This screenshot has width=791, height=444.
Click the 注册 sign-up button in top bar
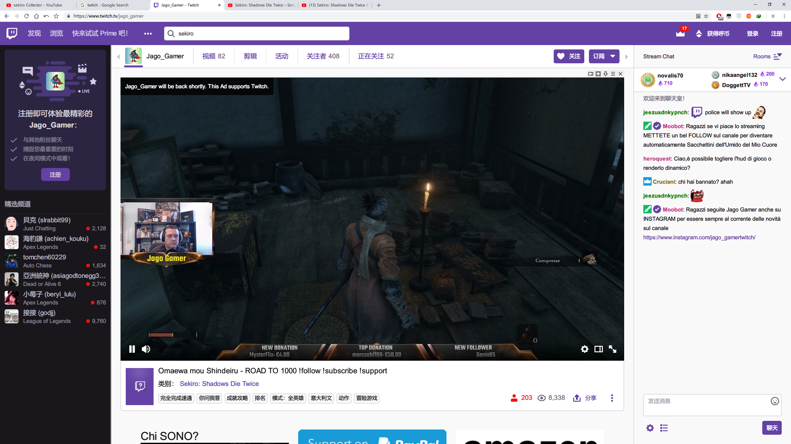776,33
